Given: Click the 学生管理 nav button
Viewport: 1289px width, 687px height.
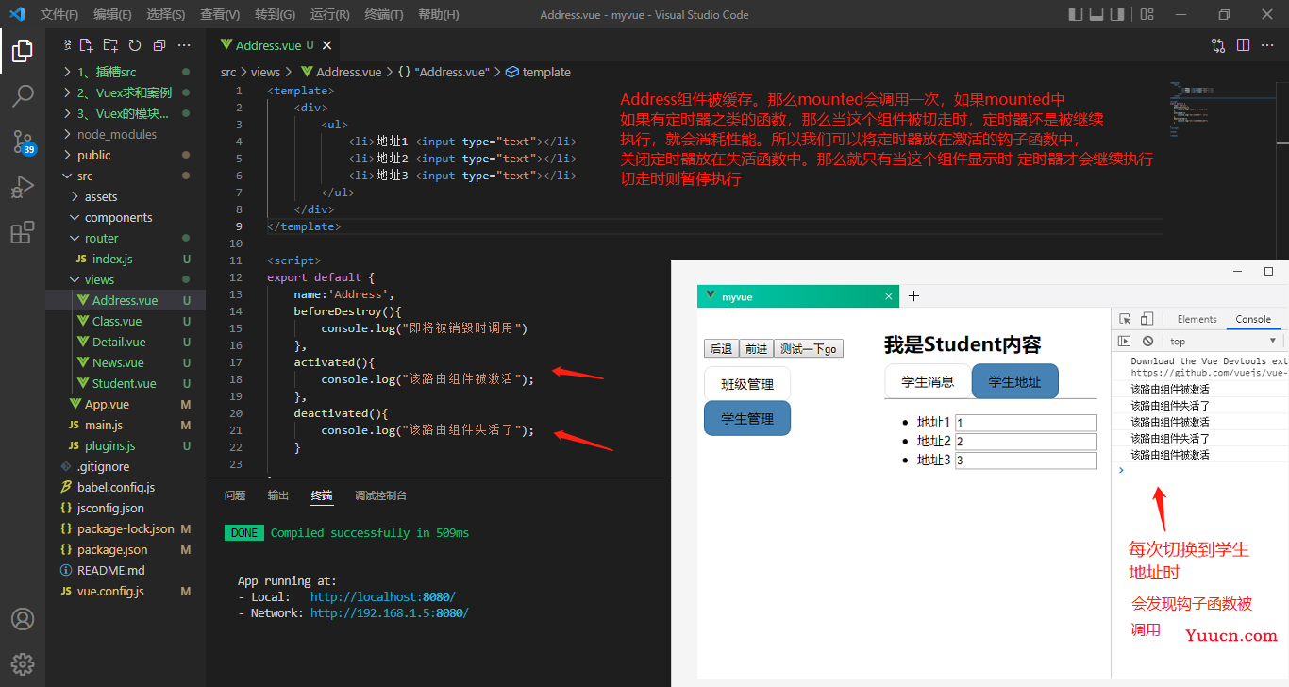Looking at the screenshot, I should pos(747,418).
